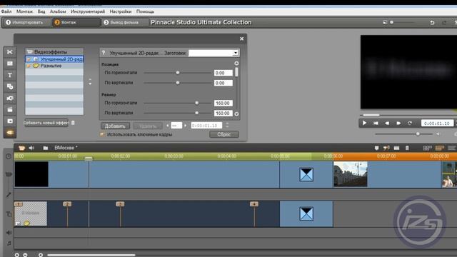
Task: Click the title overlay track icon
Action: point(9,214)
